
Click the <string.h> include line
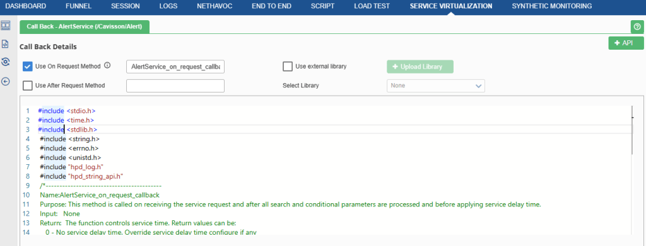pyautogui.click(x=69, y=139)
